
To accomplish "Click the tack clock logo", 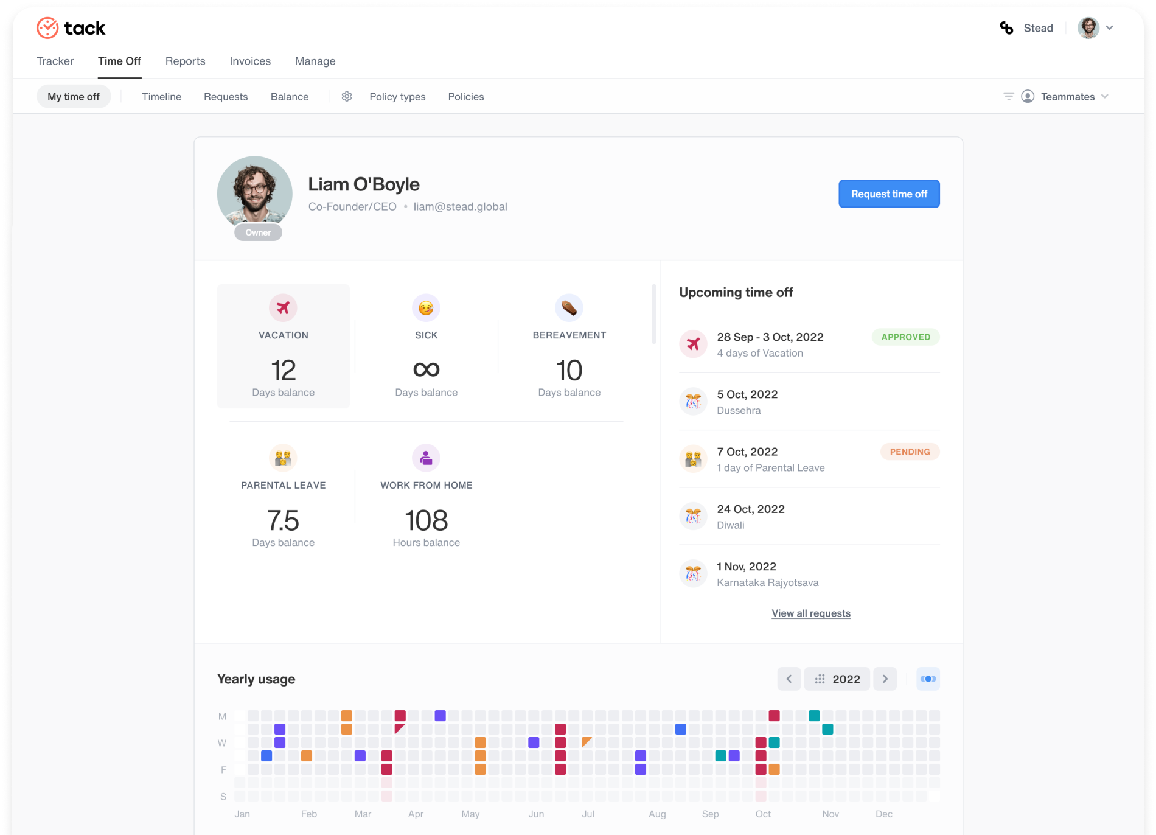I will tap(47, 27).
